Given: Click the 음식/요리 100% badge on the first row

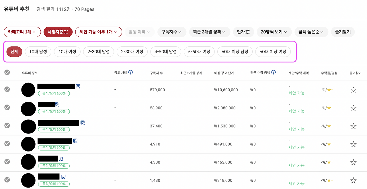Looking at the screenshot, I should click(x=54, y=93).
